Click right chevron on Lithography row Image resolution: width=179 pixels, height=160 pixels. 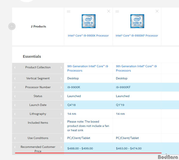tap(61, 114)
